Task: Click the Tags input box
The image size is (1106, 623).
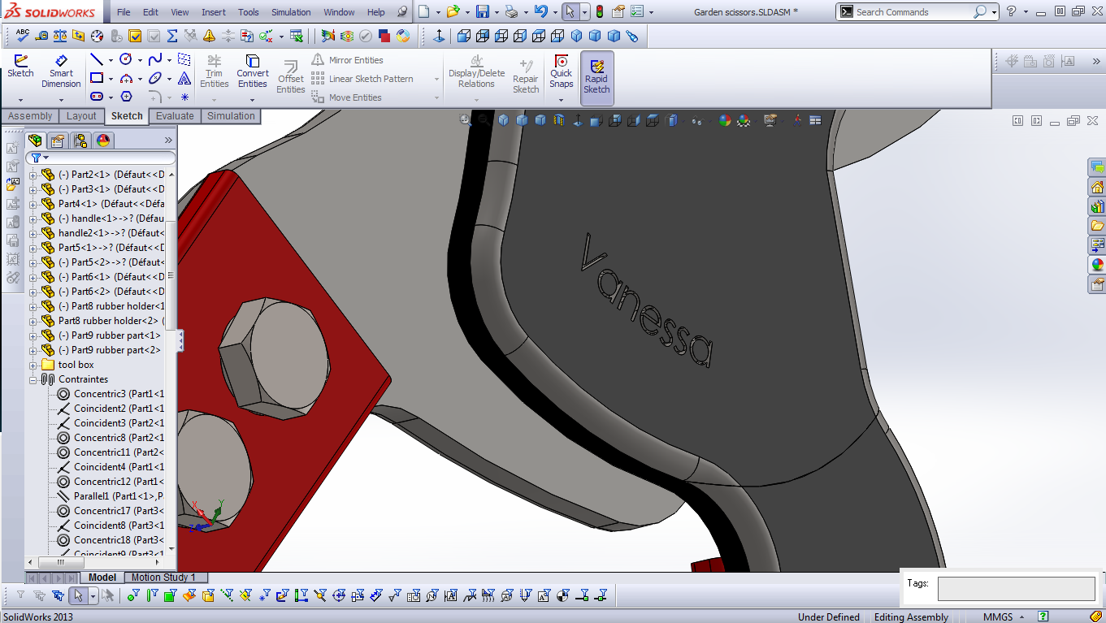Action: click(x=1016, y=589)
